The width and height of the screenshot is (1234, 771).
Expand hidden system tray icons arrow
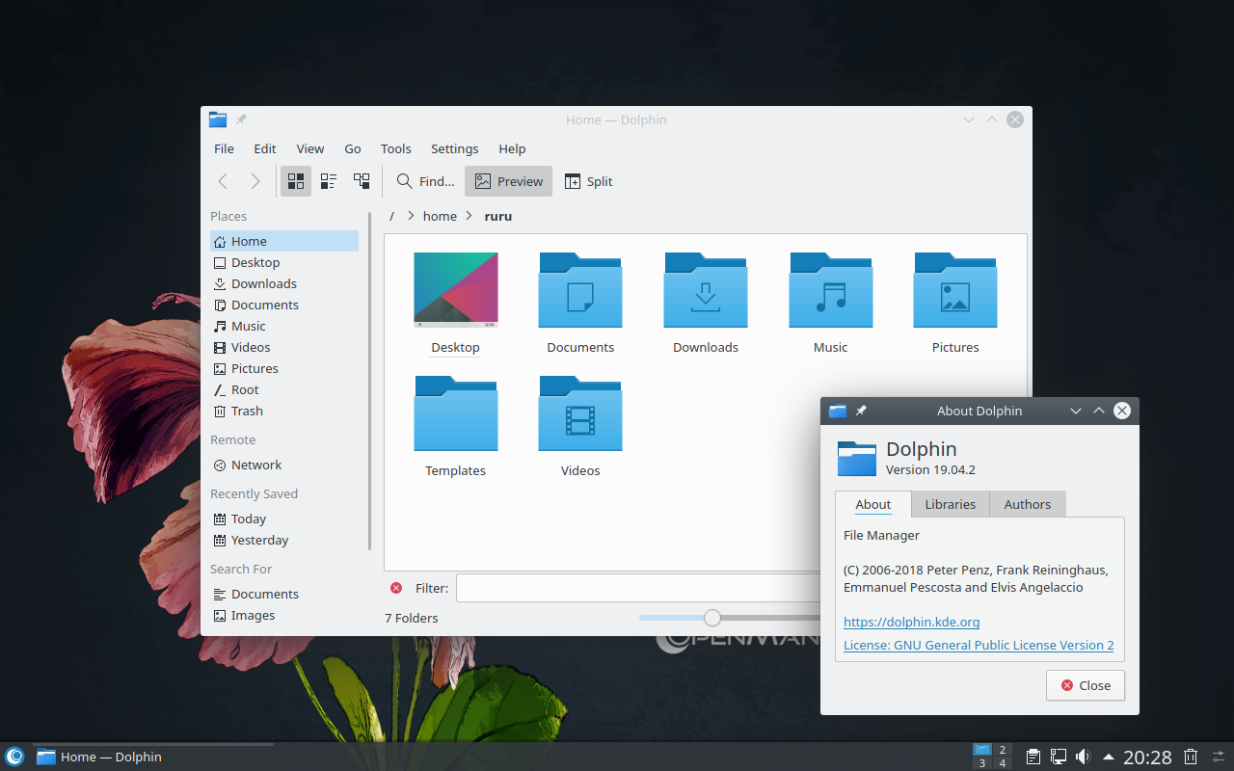pos(1109,757)
